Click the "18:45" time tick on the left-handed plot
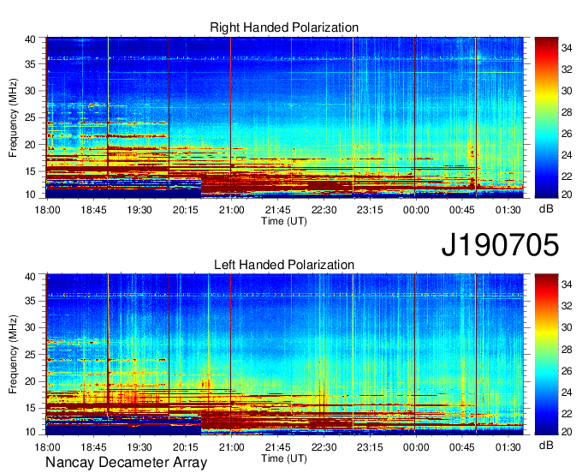 click(x=93, y=447)
